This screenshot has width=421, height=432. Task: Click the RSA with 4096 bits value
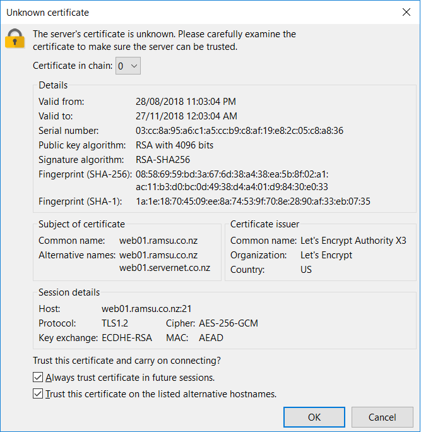[x=174, y=145]
